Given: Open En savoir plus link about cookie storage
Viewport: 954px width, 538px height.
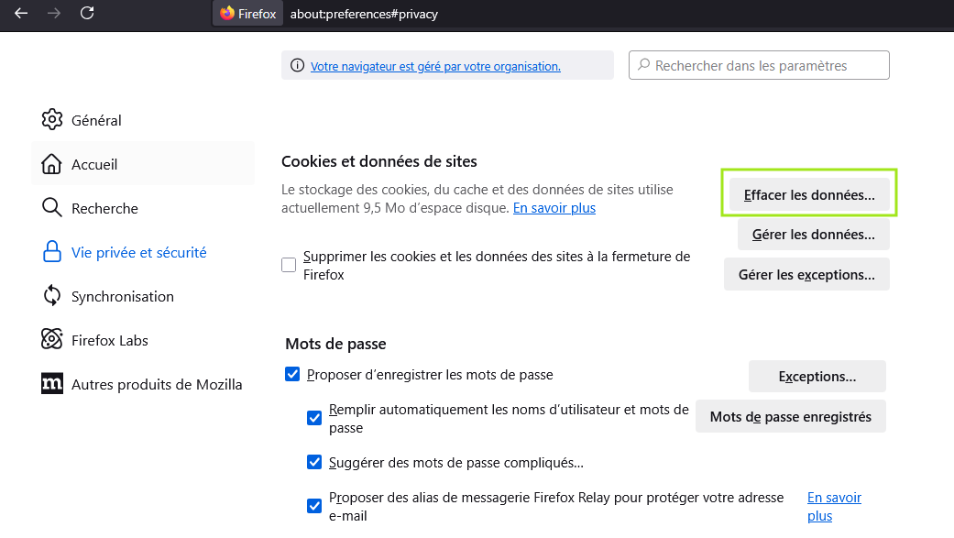Looking at the screenshot, I should (x=554, y=208).
